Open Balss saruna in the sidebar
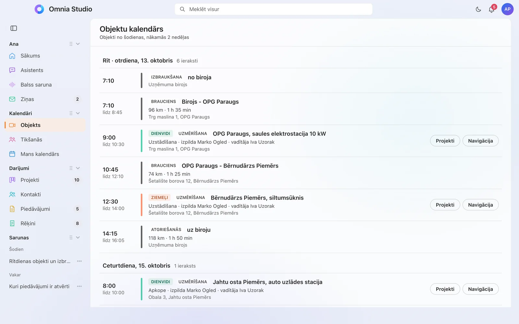Screen dimensions: 519x324 [x=45, y=85]
